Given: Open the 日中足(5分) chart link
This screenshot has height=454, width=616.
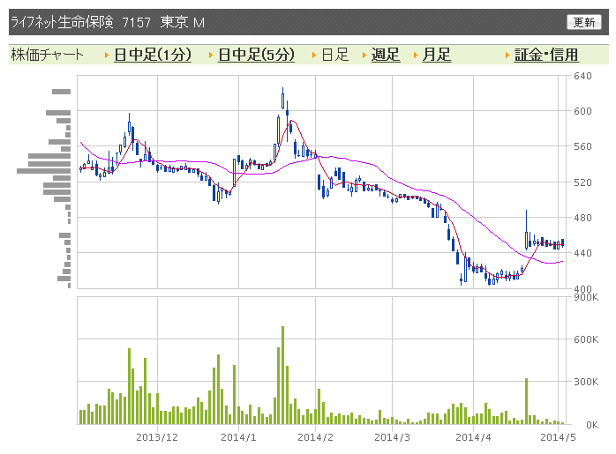Looking at the screenshot, I should click(x=256, y=55).
